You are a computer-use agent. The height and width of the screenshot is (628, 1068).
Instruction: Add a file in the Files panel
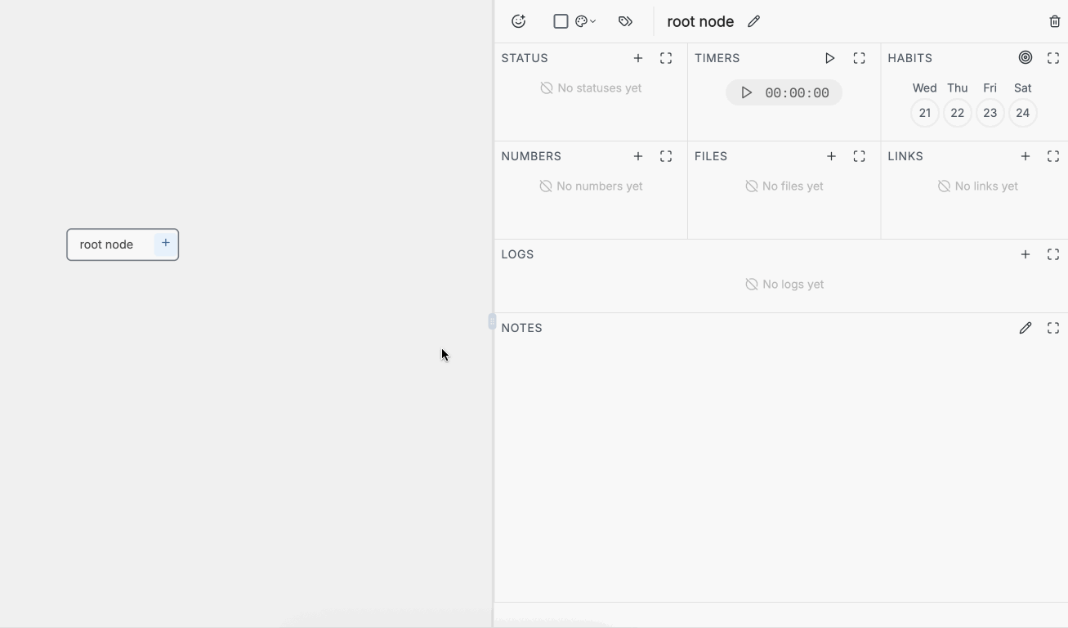click(831, 156)
